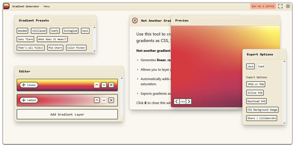
Task: Select the Color Picker preset
Action: point(76,48)
